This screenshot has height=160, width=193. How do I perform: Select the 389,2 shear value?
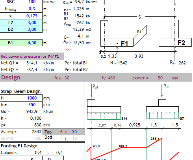pos(123,146)
